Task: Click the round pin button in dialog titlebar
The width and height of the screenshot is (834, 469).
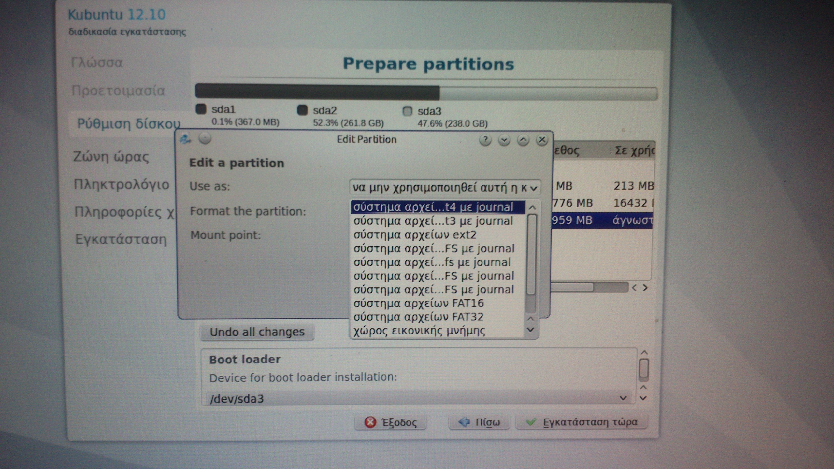Action: [205, 139]
